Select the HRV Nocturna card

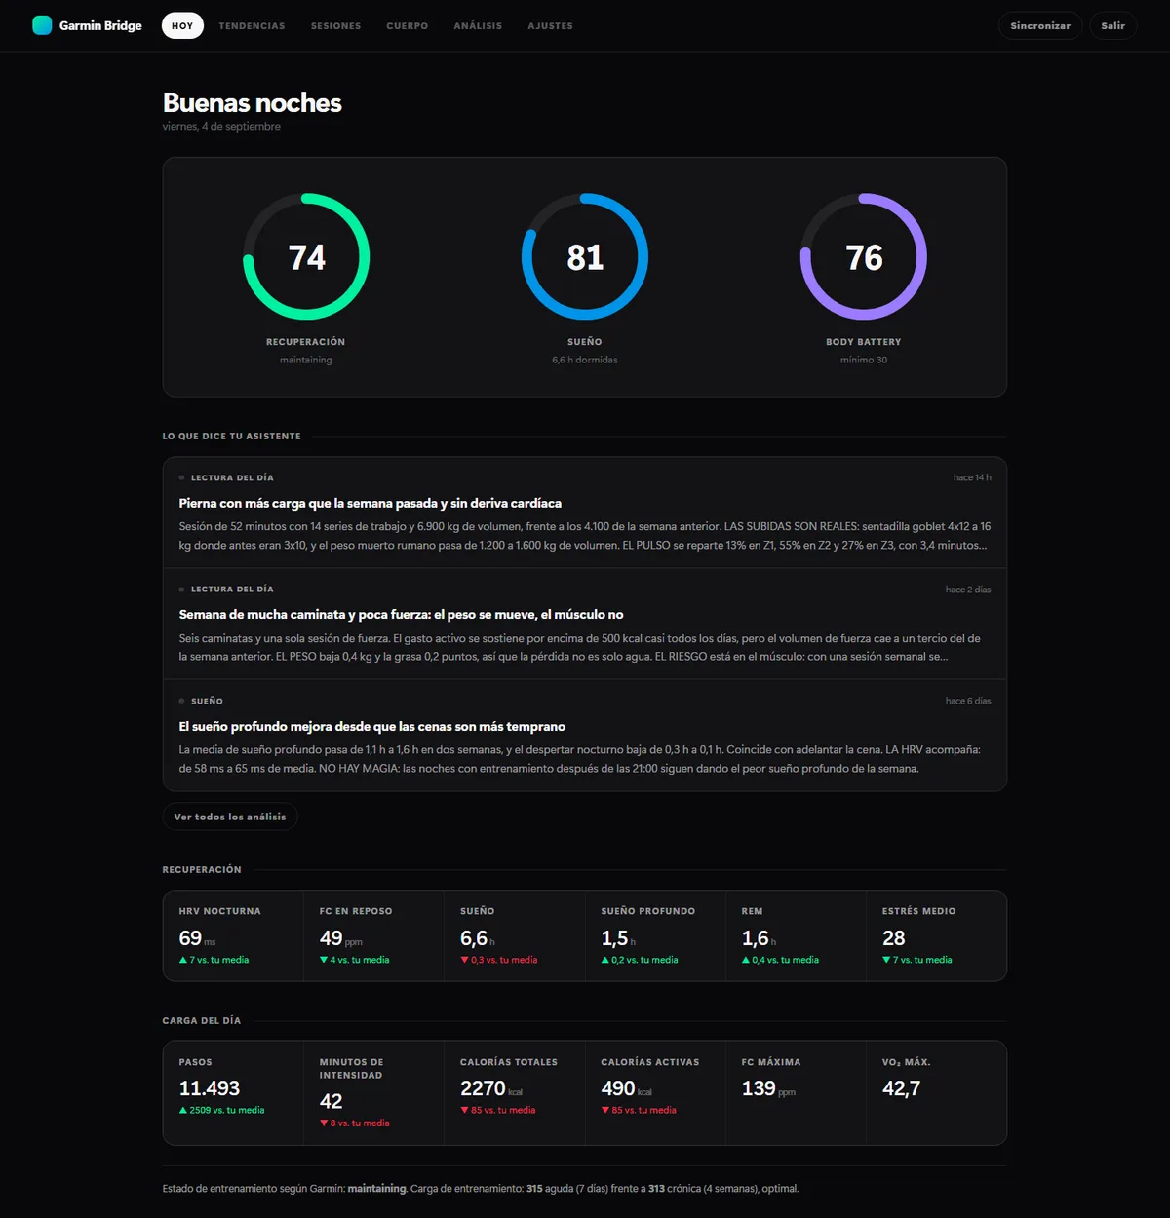pos(233,935)
